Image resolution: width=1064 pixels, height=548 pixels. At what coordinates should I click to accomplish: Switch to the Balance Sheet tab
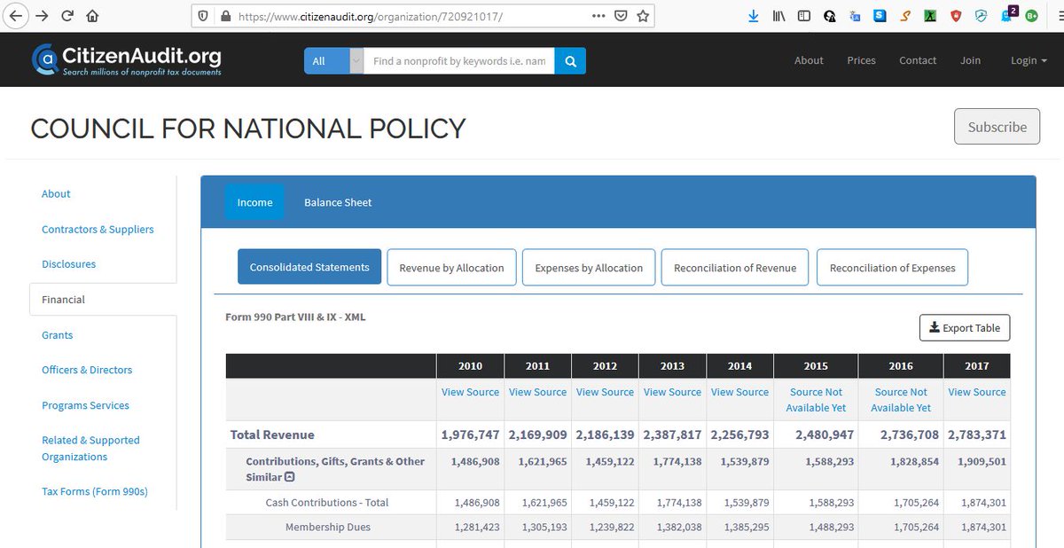coord(338,202)
